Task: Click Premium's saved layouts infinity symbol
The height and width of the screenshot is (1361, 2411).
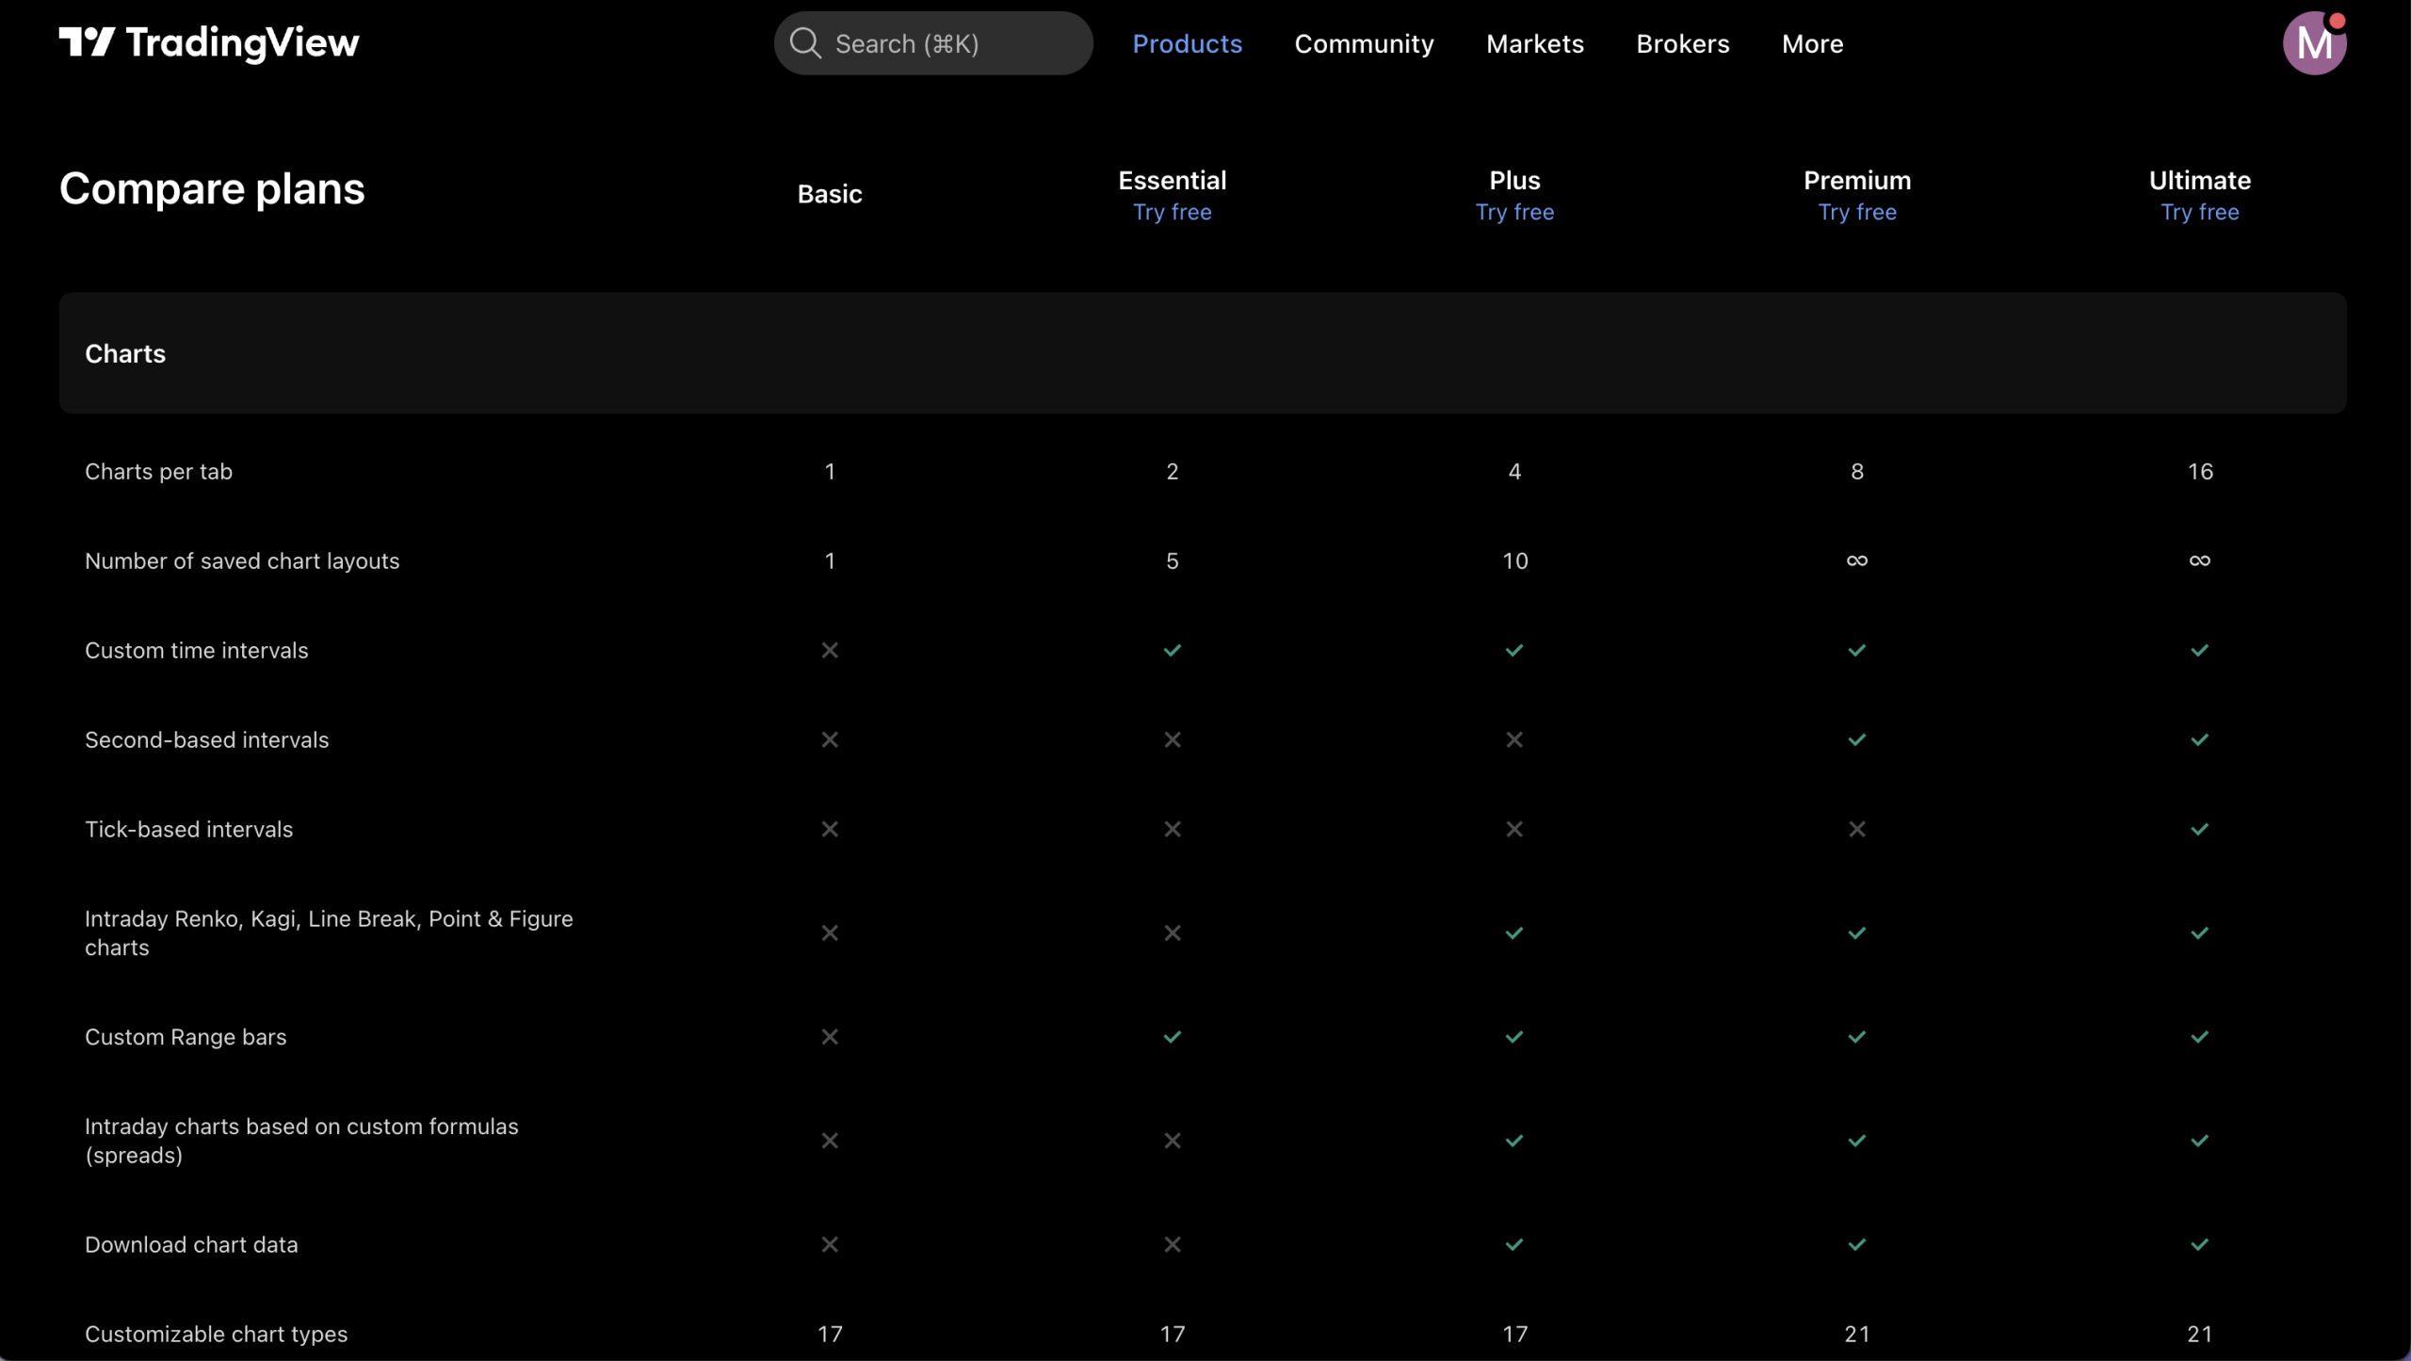Action: click(x=1856, y=561)
